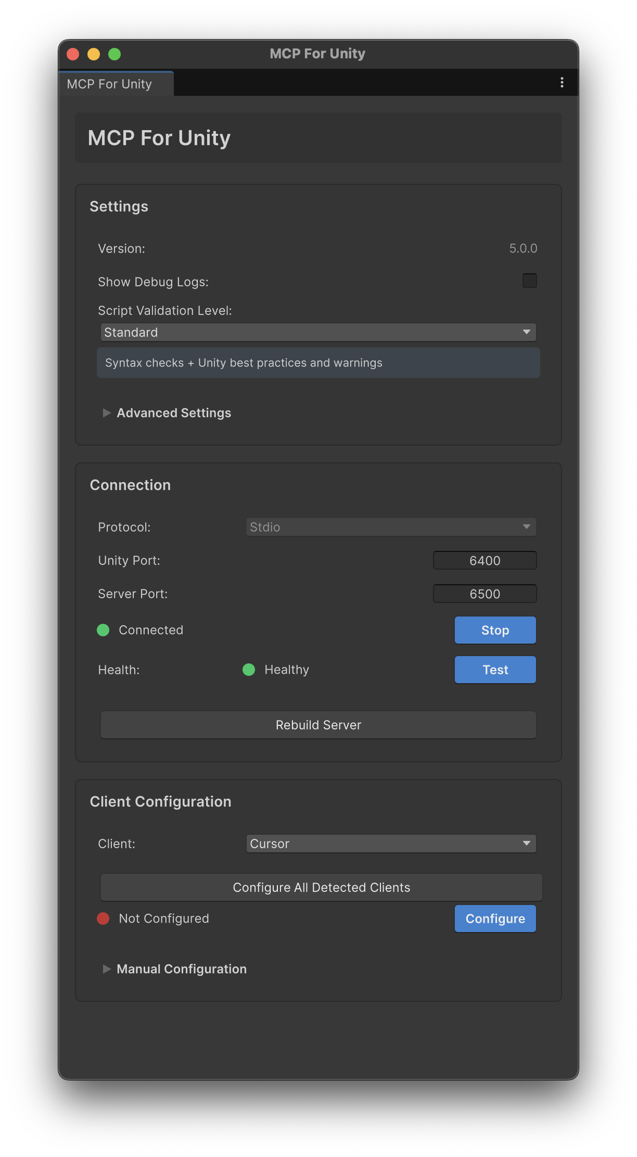The height and width of the screenshot is (1157, 637).
Task: Click the green Healthy status dot
Action: point(249,670)
